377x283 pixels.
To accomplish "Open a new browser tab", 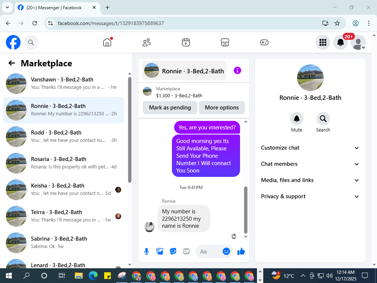I will (108, 7).
